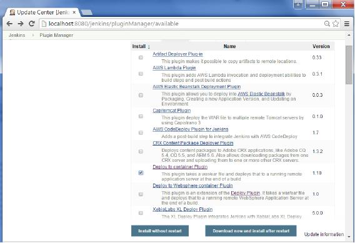Tick the AWS Lambda Plugin checkbox
The width and height of the screenshot is (355, 243).
(141, 74)
